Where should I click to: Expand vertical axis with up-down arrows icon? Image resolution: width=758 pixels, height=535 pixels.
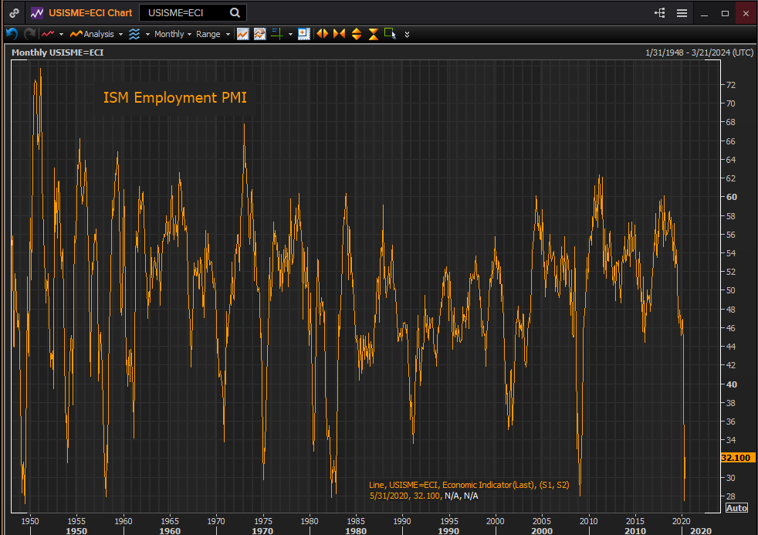[357, 34]
